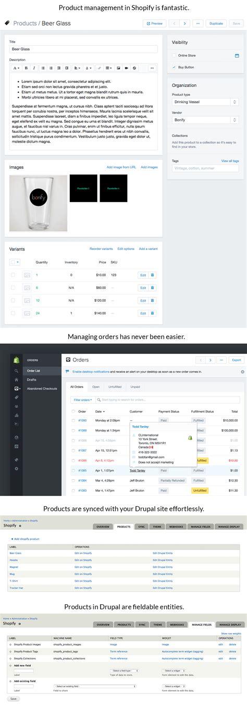Open the select-all variants dropdown

pos(15,262)
